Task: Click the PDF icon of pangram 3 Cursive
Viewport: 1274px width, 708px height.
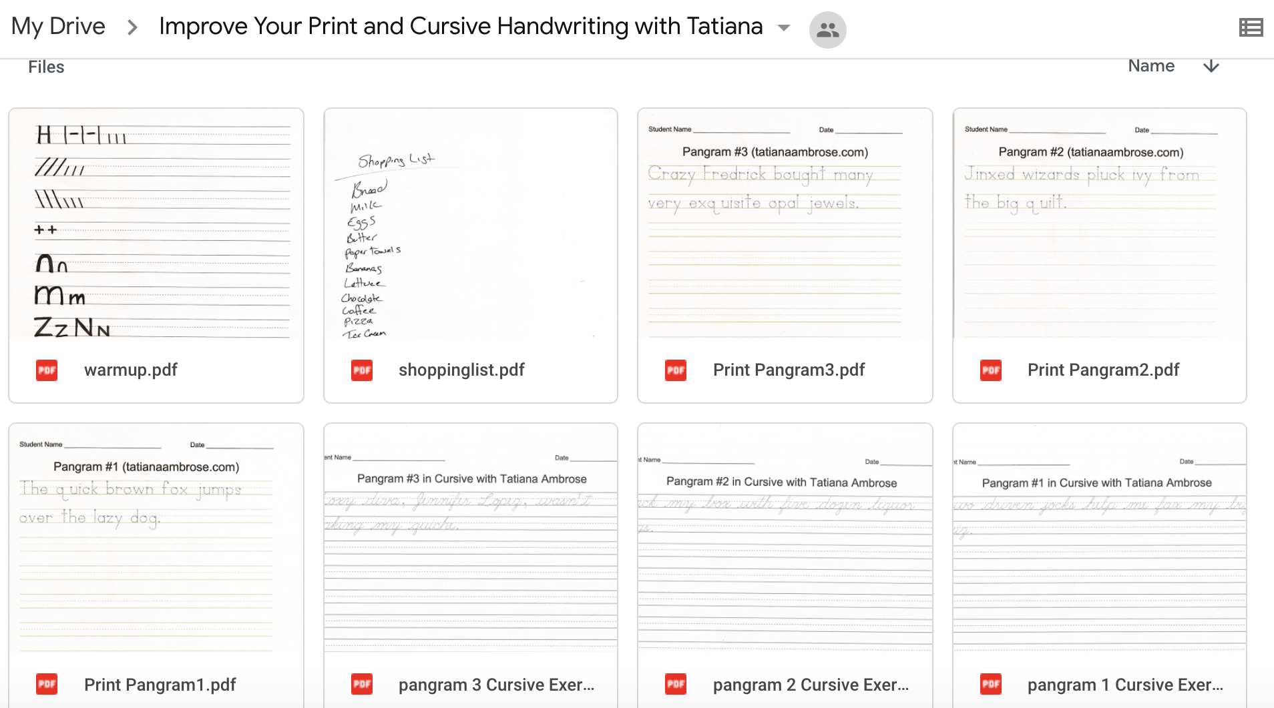Action: coord(362,685)
